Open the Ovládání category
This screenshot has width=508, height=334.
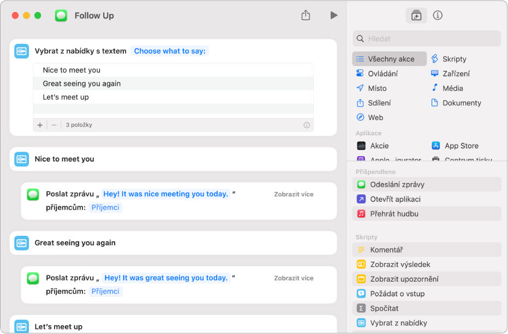tap(382, 74)
